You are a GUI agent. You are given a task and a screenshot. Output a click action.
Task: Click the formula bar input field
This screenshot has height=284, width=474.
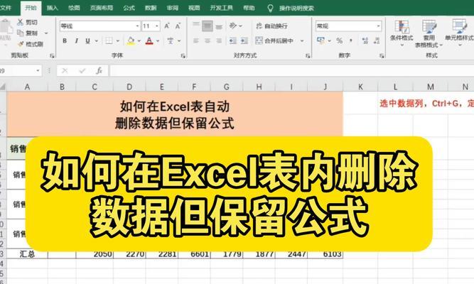tap(291, 71)
